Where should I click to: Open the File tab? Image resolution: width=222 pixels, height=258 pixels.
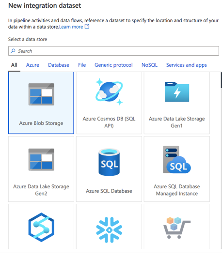click(82, 65)
